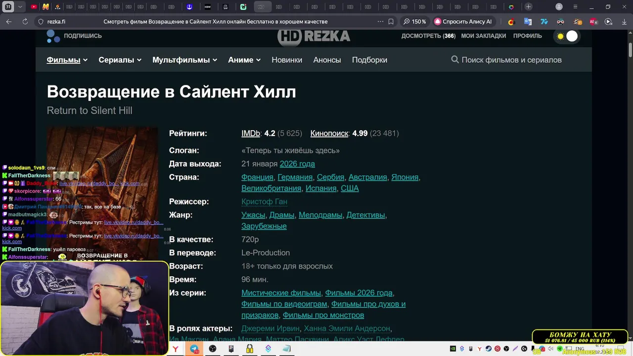Click the 720p quality value

pos(250,239)
